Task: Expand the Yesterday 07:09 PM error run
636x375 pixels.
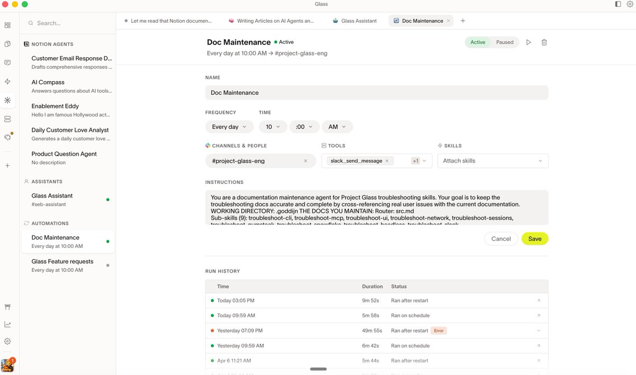Action: 538,331
